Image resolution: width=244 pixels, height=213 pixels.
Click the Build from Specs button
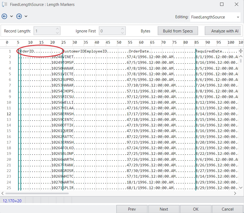[x=178, y=31]
